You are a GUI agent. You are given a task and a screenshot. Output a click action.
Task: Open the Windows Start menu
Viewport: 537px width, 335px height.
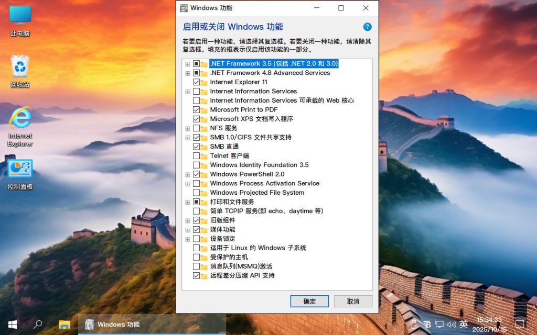(11, 325)
